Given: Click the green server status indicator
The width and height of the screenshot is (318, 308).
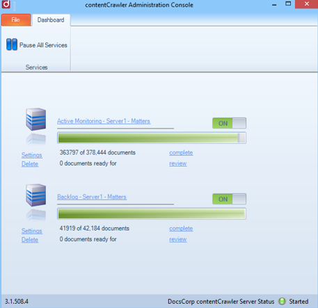Looking at the screenshot, I should coord(282,301).
